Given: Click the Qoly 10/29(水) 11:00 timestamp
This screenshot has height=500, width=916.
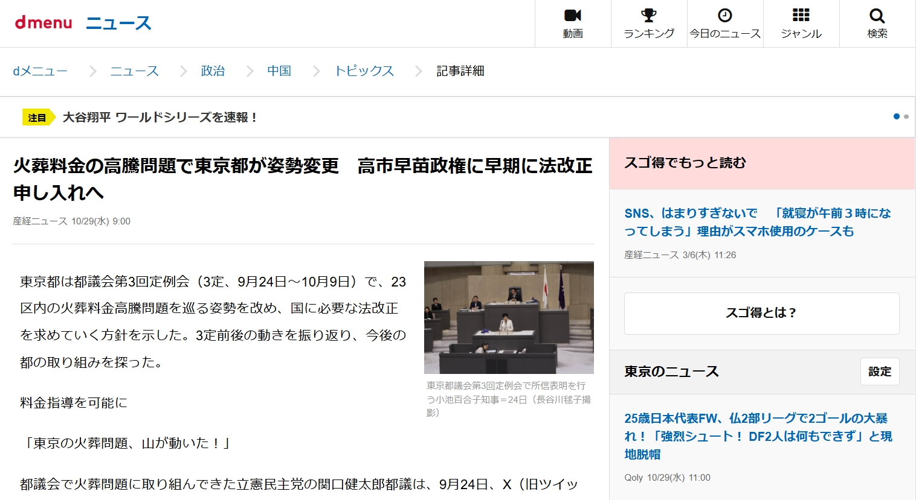Looking at the screenshot, I should [668, 478].
